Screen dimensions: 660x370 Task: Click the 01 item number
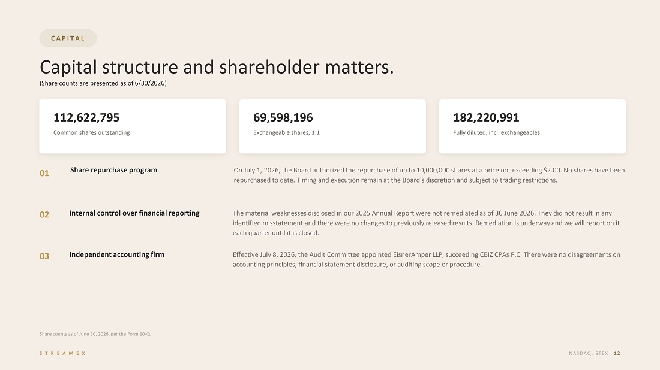(44, 173)
